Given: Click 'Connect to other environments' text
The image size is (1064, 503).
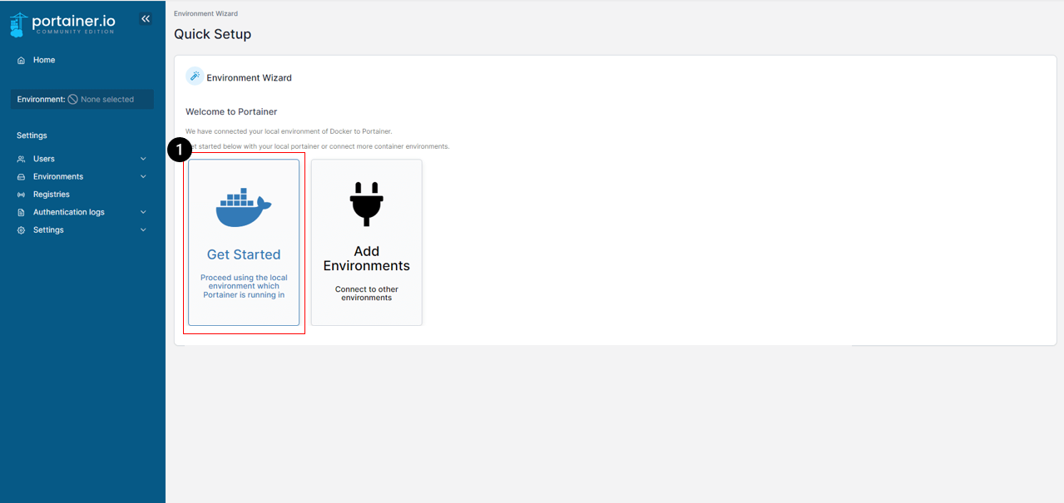Looking at the screenshot, I should (x=367, y=293).
